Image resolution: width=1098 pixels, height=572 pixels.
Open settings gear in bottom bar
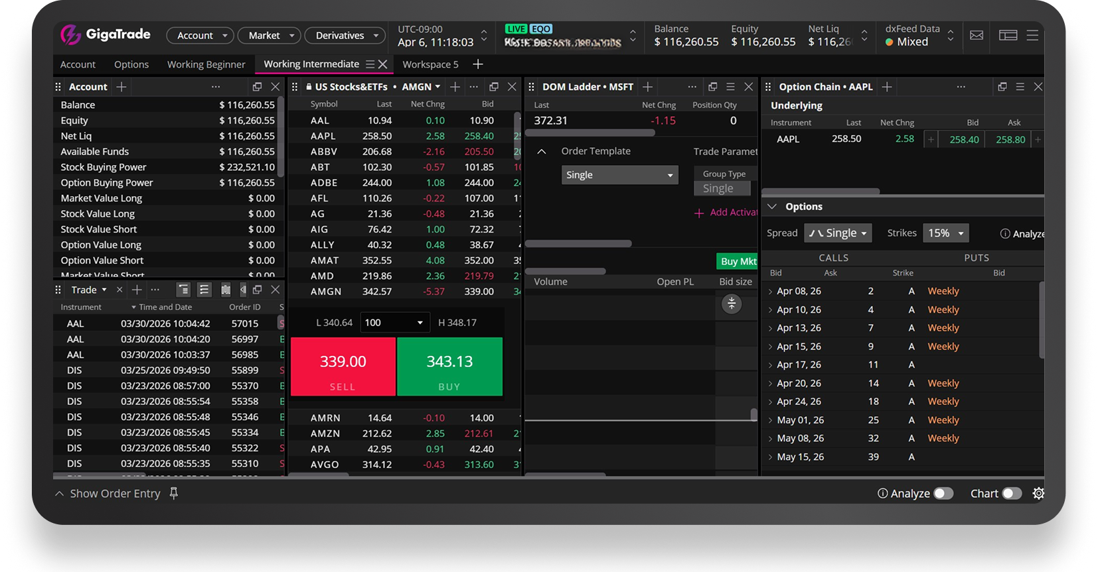click(1038, 493)
